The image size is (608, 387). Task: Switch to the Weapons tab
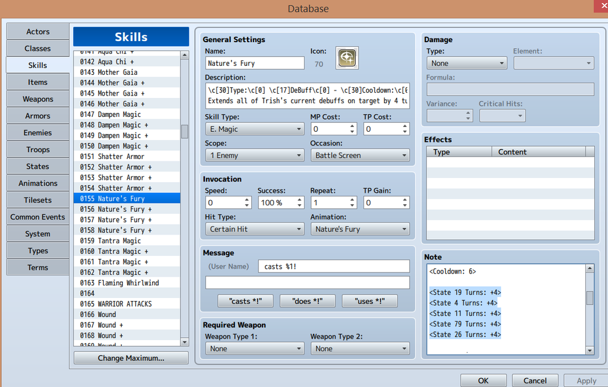point(38,99)
